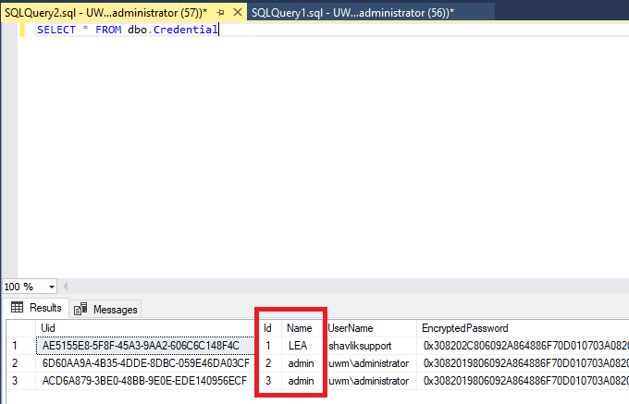
Task: Click Uid cell 6D60AA9A-4B35-4DDE-8DBC-059E46DA03CF
Action: [145, 363]
